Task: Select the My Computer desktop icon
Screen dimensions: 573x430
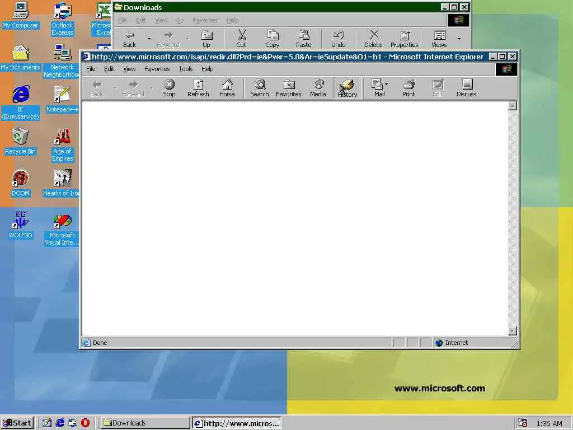Action: click(x=20, y=15)
